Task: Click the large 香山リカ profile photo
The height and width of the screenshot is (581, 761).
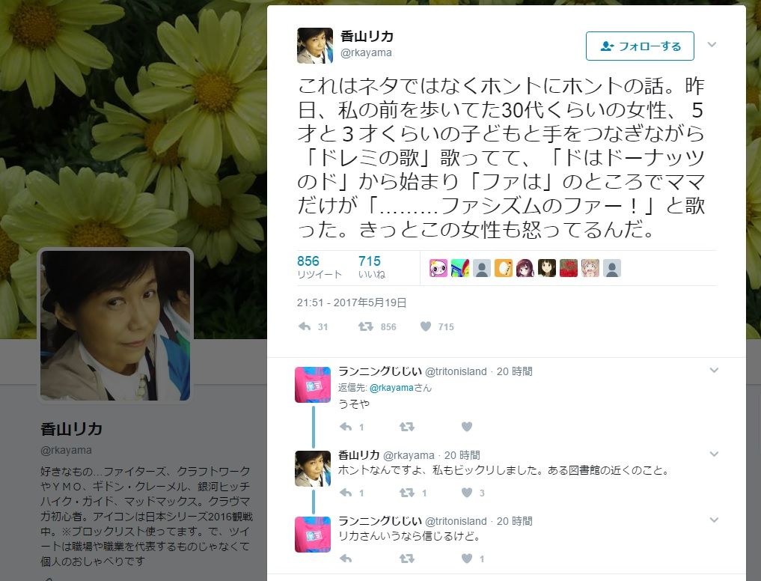Action: click(x=115, y=325)
